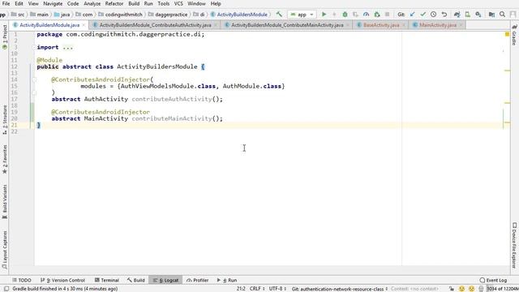Screen dimensions: 519x292
Task: Open Git branch authentication-network-resource-class menu
Action: 339,289
